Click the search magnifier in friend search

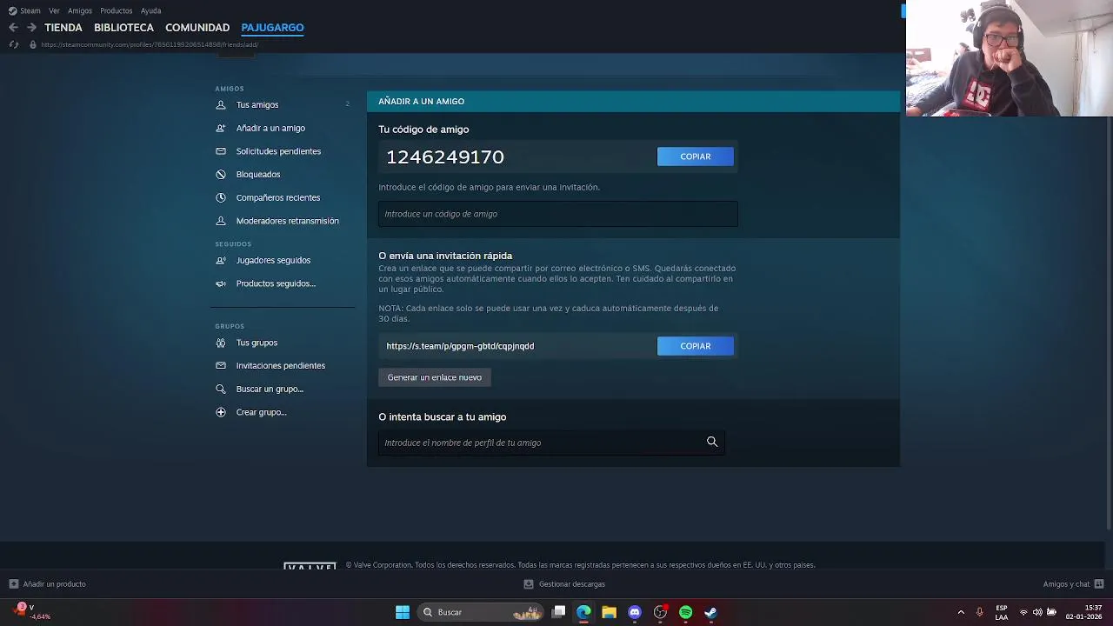point(712,442)
